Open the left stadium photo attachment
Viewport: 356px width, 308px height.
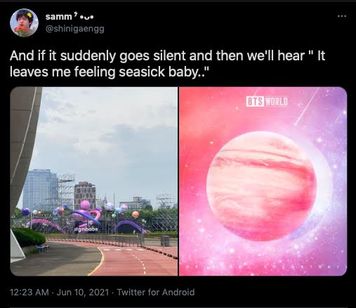pyautogui.click(x=94, y=181)
